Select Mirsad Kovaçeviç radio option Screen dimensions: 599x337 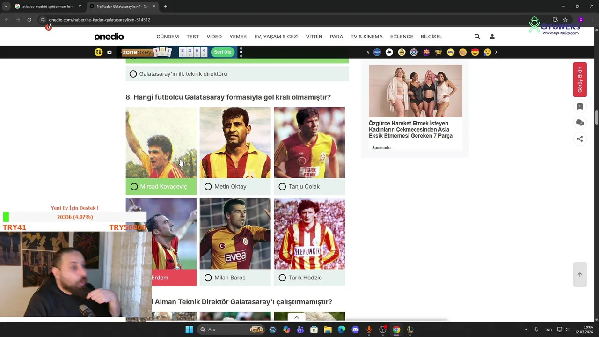pos(134,187)
